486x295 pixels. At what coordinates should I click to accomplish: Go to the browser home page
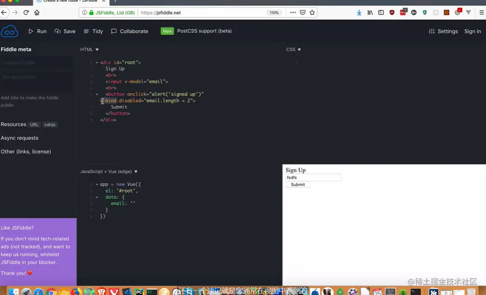click(37, 13)
